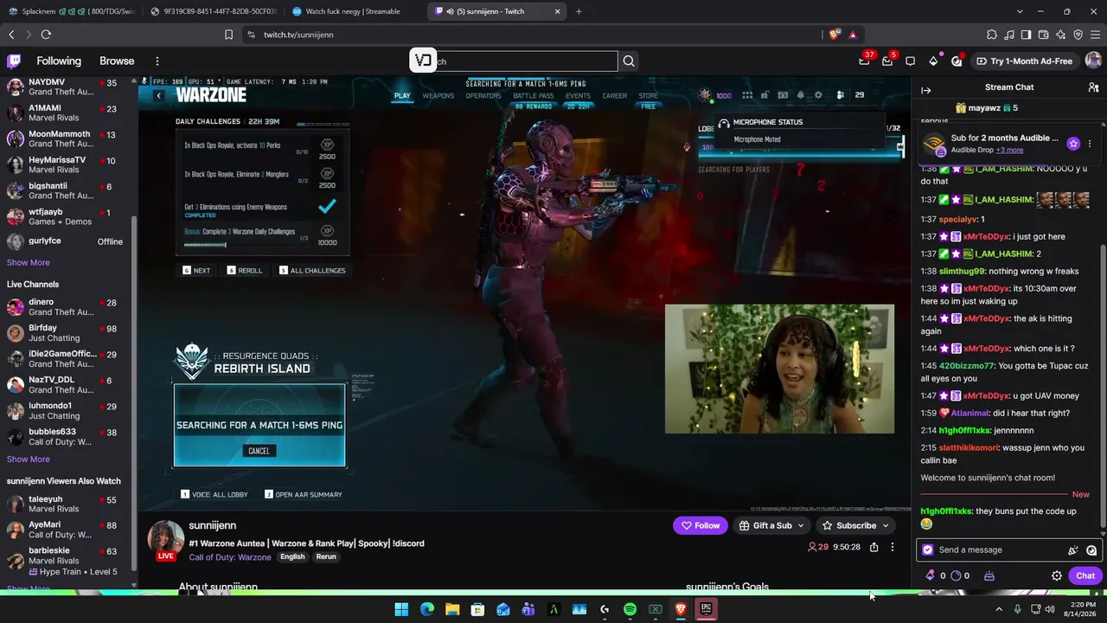The height and width of the screenshot is (623, 1107).
Task: Go to Browse page
Action: point(117,61)
